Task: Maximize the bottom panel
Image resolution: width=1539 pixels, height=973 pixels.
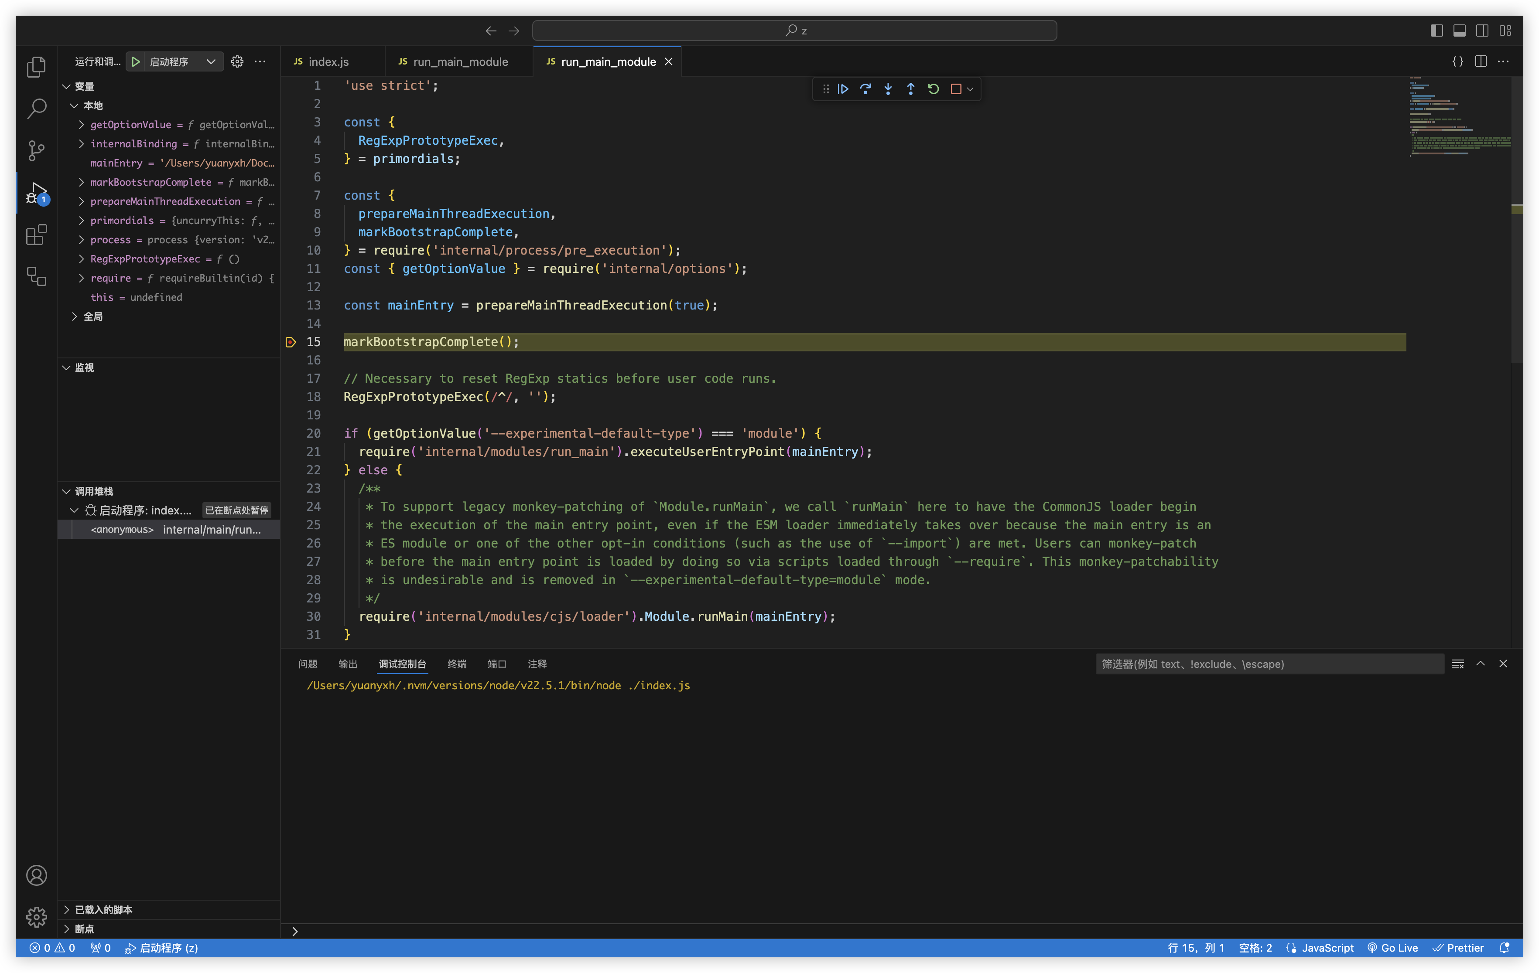Action: coord(1480,664)
